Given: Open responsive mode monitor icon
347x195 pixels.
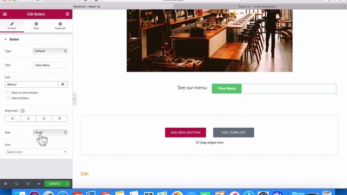Looking at the screenshot, I should click(x=17, y=184).
